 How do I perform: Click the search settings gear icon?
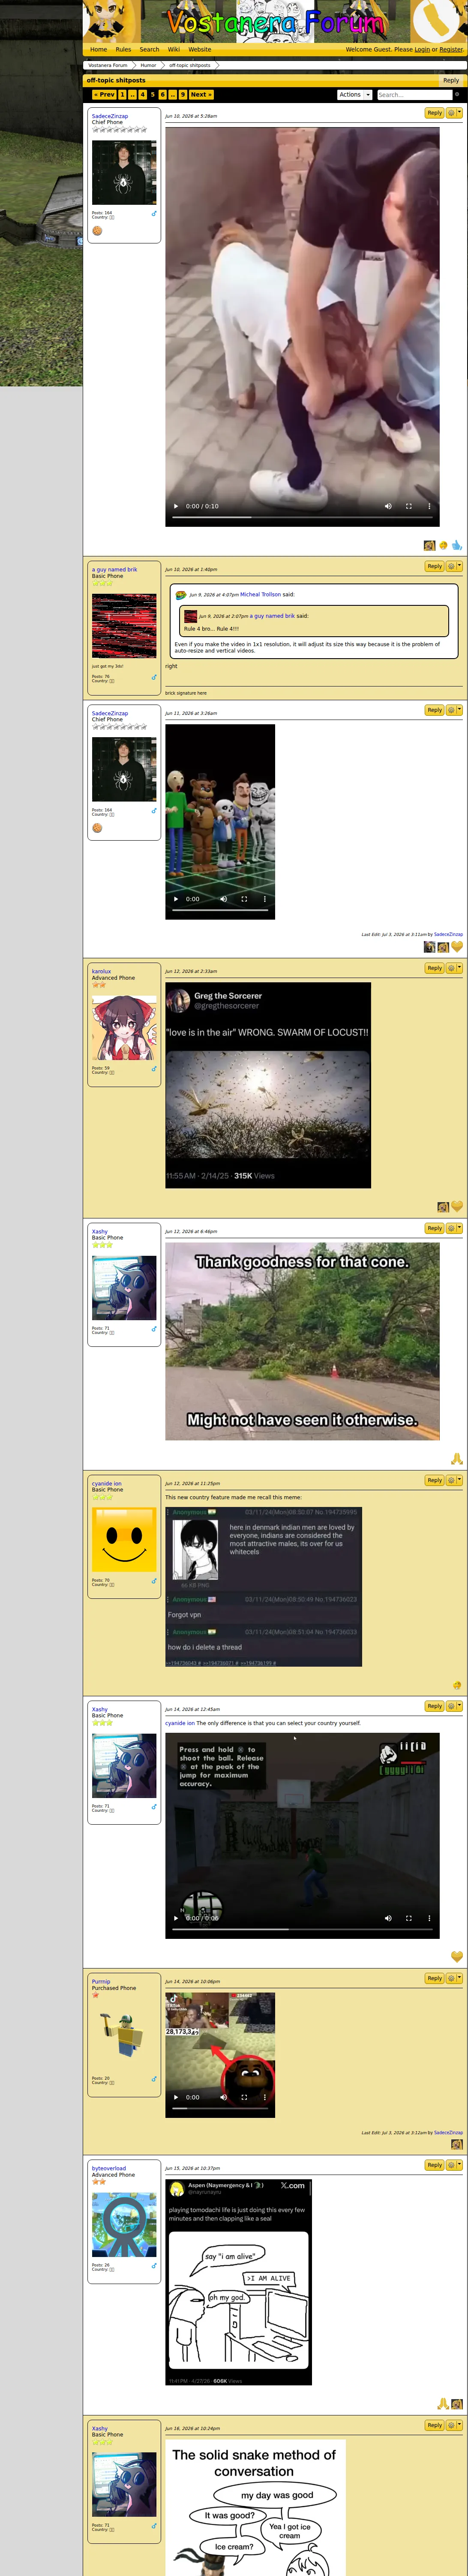pos(457,95)
